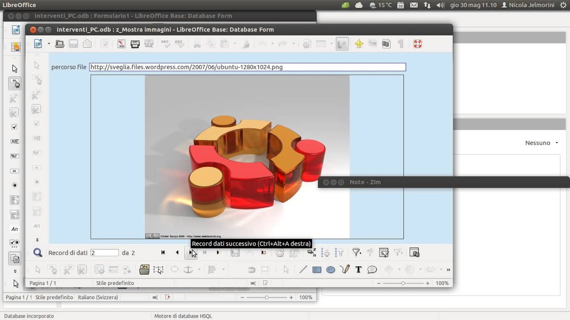Viewport: 570px width, 320px height.
Task: Insert Check Box control in Formulario1 toolbar
Action: pyautogui.click(x=15, y=127)
